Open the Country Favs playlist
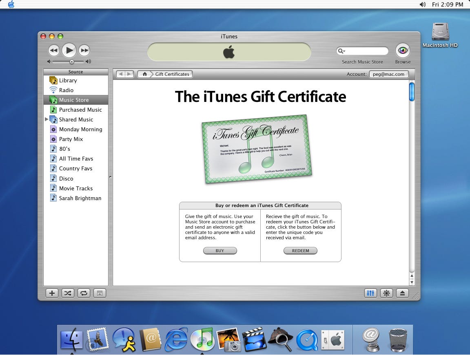This screenshot has width=470, height=355. (x=76, y=168)
